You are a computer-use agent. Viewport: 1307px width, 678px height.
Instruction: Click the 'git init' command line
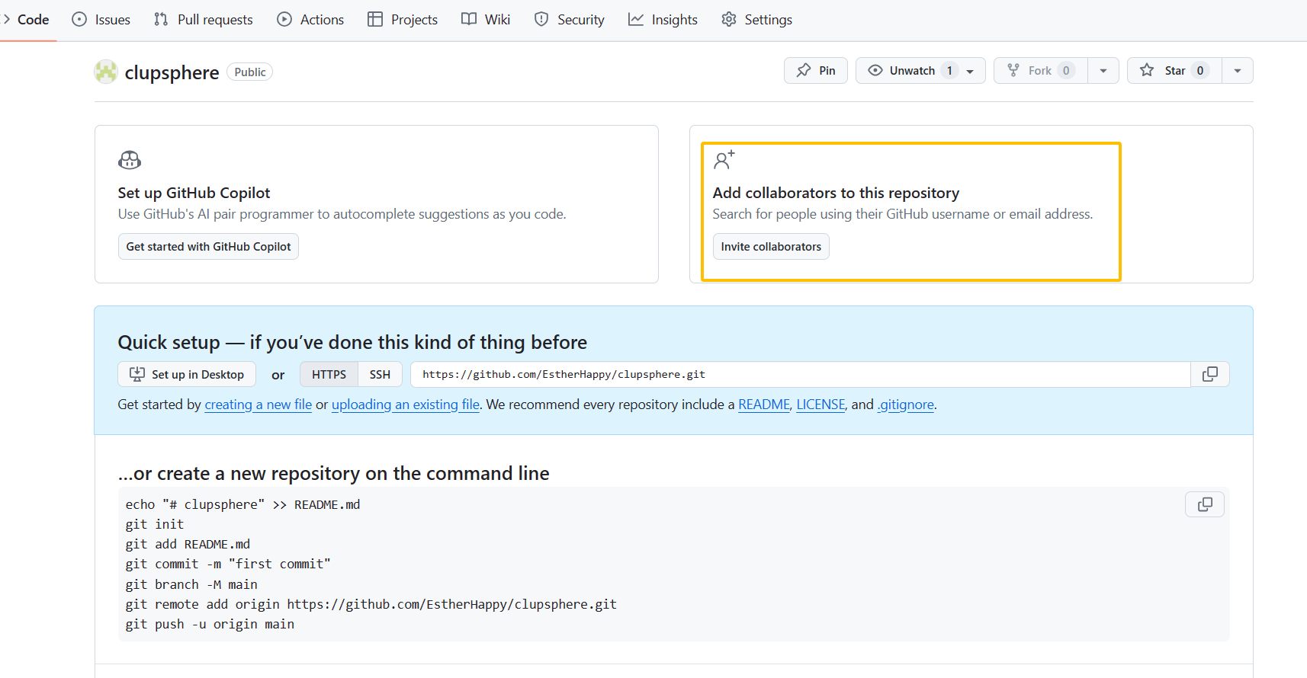click(155, 524)
